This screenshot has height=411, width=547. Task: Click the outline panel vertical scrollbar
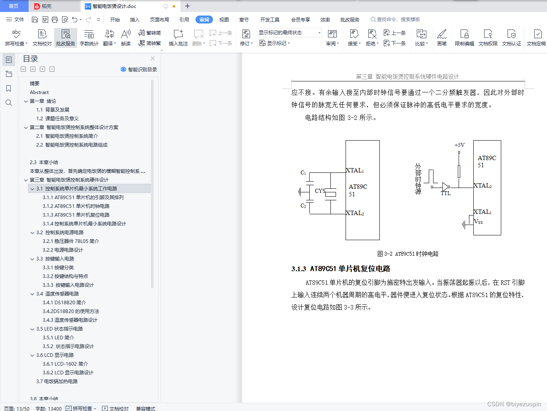coord(152,183)
